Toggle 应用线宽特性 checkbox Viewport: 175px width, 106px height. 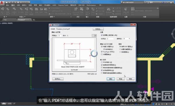click(102, 70)
